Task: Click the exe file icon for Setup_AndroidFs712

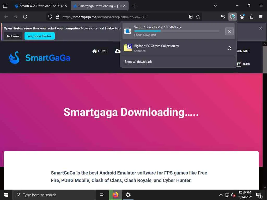Action: click(128, 31)
